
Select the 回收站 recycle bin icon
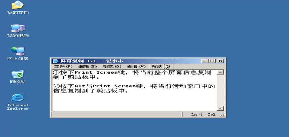tap(18, 77)
